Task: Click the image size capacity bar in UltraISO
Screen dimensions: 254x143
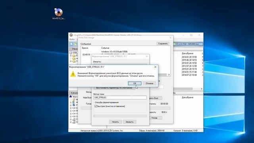Action: [x=188, y=44]
